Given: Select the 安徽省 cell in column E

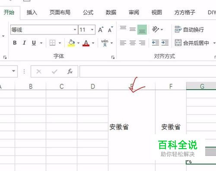Looking at the screenshot, I should tap(132, 127).
